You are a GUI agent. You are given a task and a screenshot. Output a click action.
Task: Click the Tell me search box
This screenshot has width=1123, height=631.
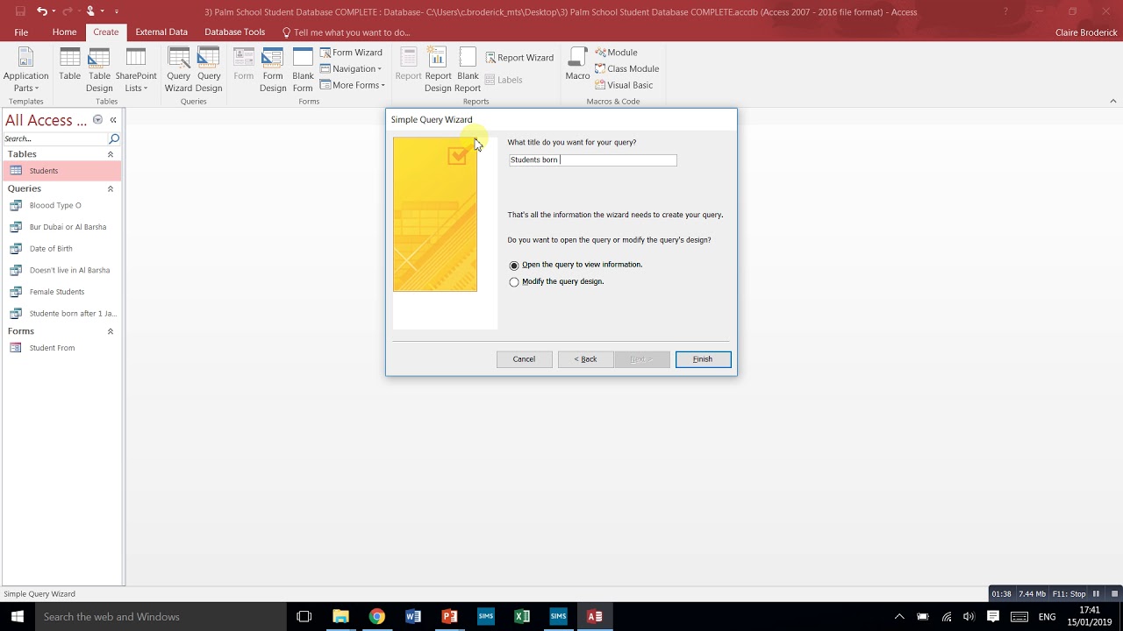[347, 32]
